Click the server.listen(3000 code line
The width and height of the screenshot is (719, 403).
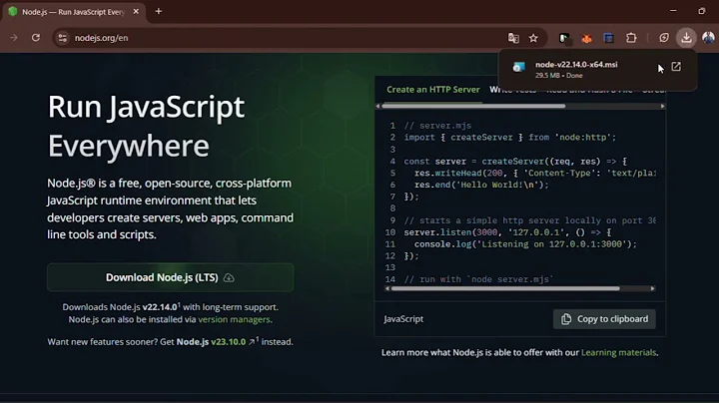[507, 232]
